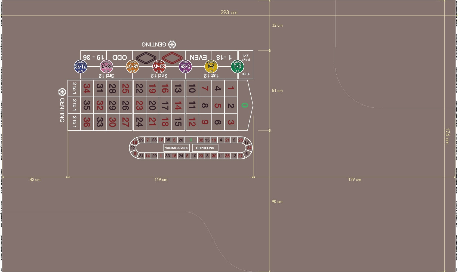
Task: Click number 34 on the racetrack's right curve
Action: pyautogui.click(x=249, y=148)
